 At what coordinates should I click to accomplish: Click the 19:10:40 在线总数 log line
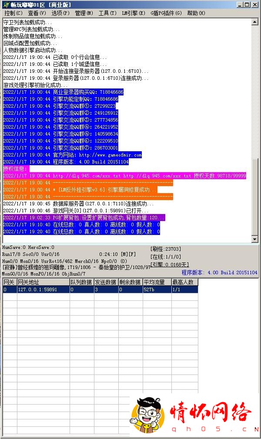[x=82, y=225]
